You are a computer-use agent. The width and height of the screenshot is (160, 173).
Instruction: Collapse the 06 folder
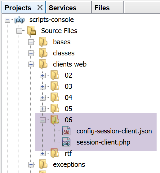tap(43, 120)
